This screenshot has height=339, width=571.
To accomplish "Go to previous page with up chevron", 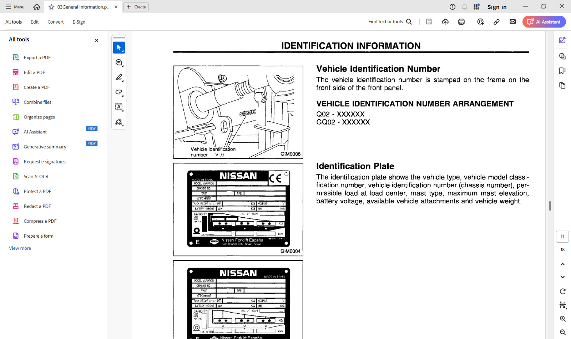I will [562, 264].
